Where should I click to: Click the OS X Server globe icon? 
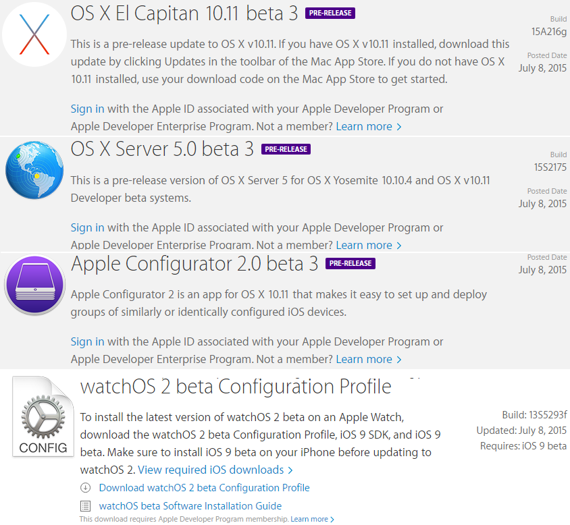click(x=34, y=170)
